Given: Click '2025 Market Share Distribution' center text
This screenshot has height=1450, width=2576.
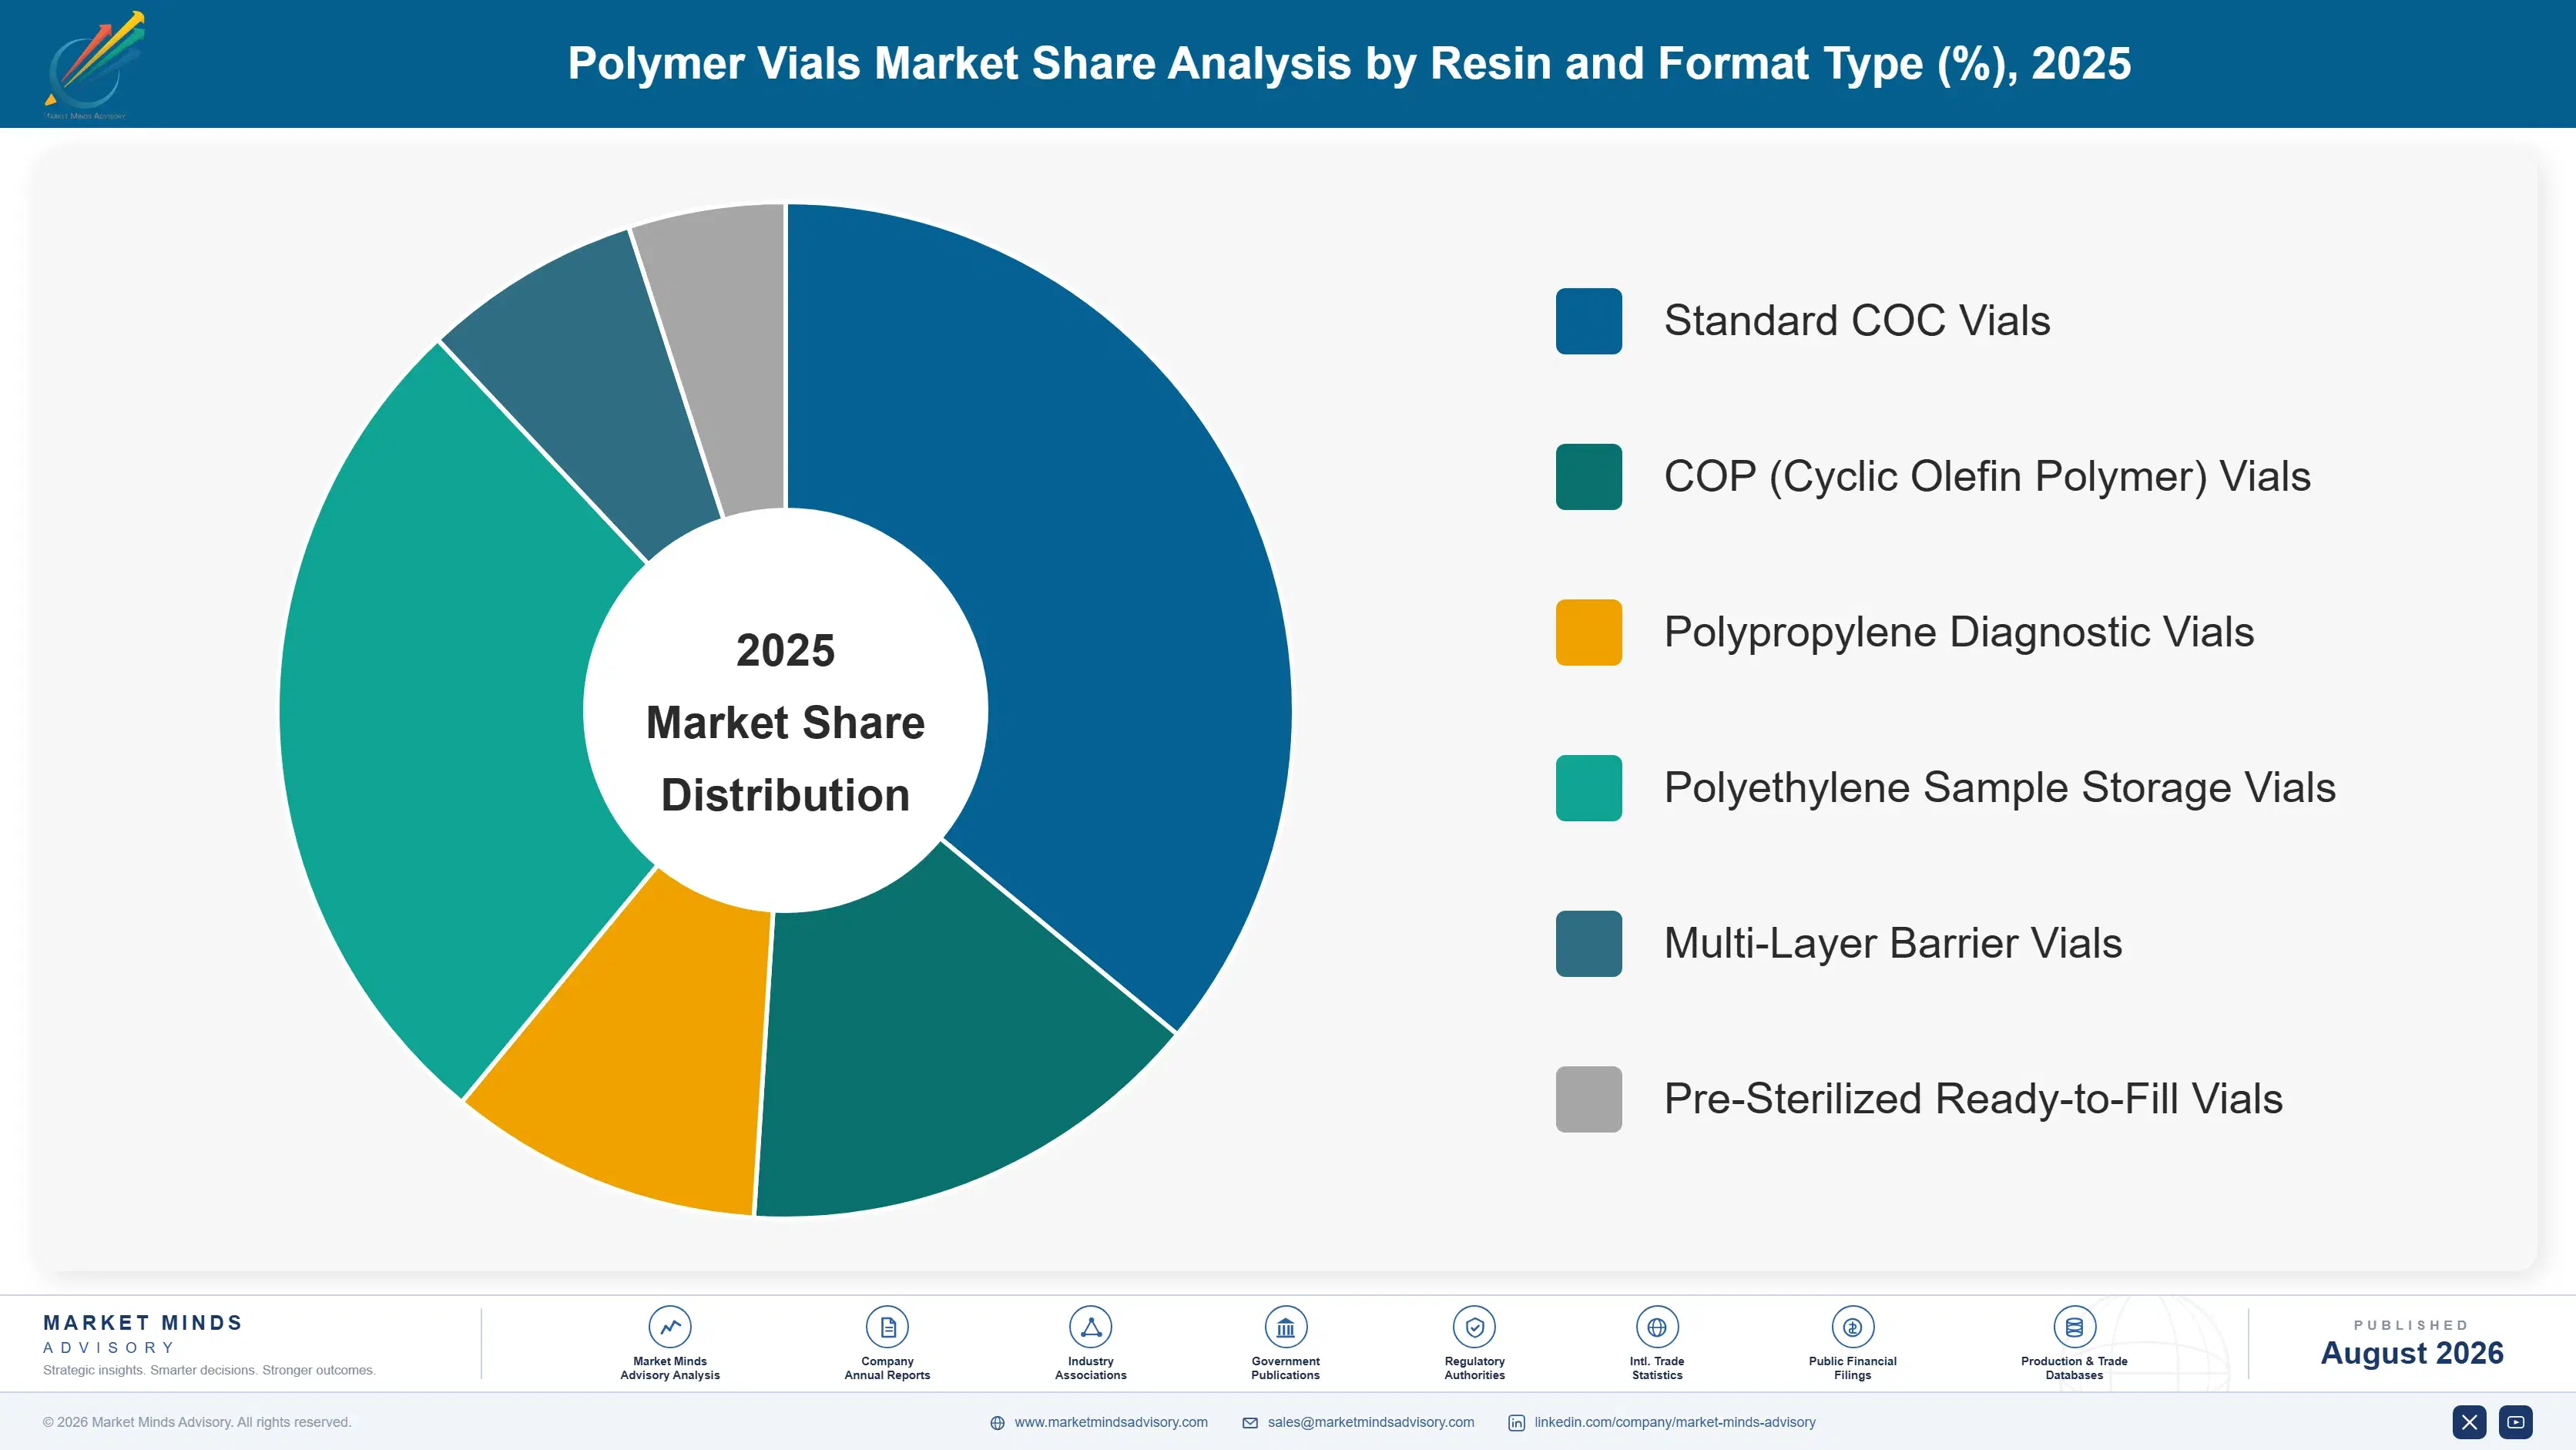Looking at the screenshot, I should 785,722.
